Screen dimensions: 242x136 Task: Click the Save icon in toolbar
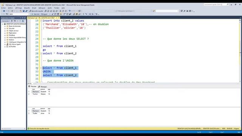[x=23, y=11]
